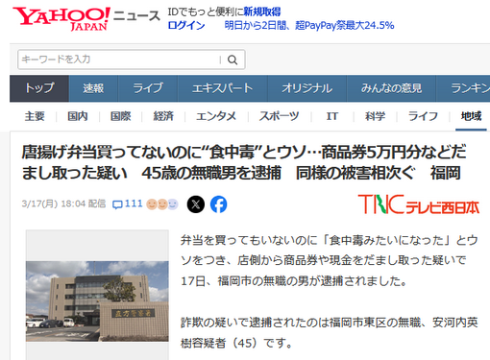This screenshot has width=490, height=360.
Task: Open the エキスパート tab
Action: [x=223, y=88]
